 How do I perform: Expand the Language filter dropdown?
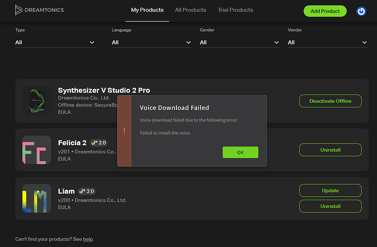click(x=152, y=42)
